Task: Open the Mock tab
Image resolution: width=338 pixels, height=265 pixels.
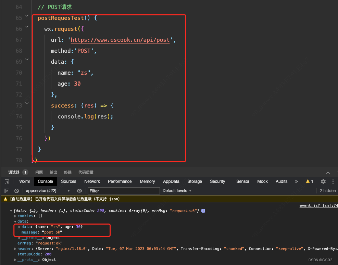Action: 262,181
